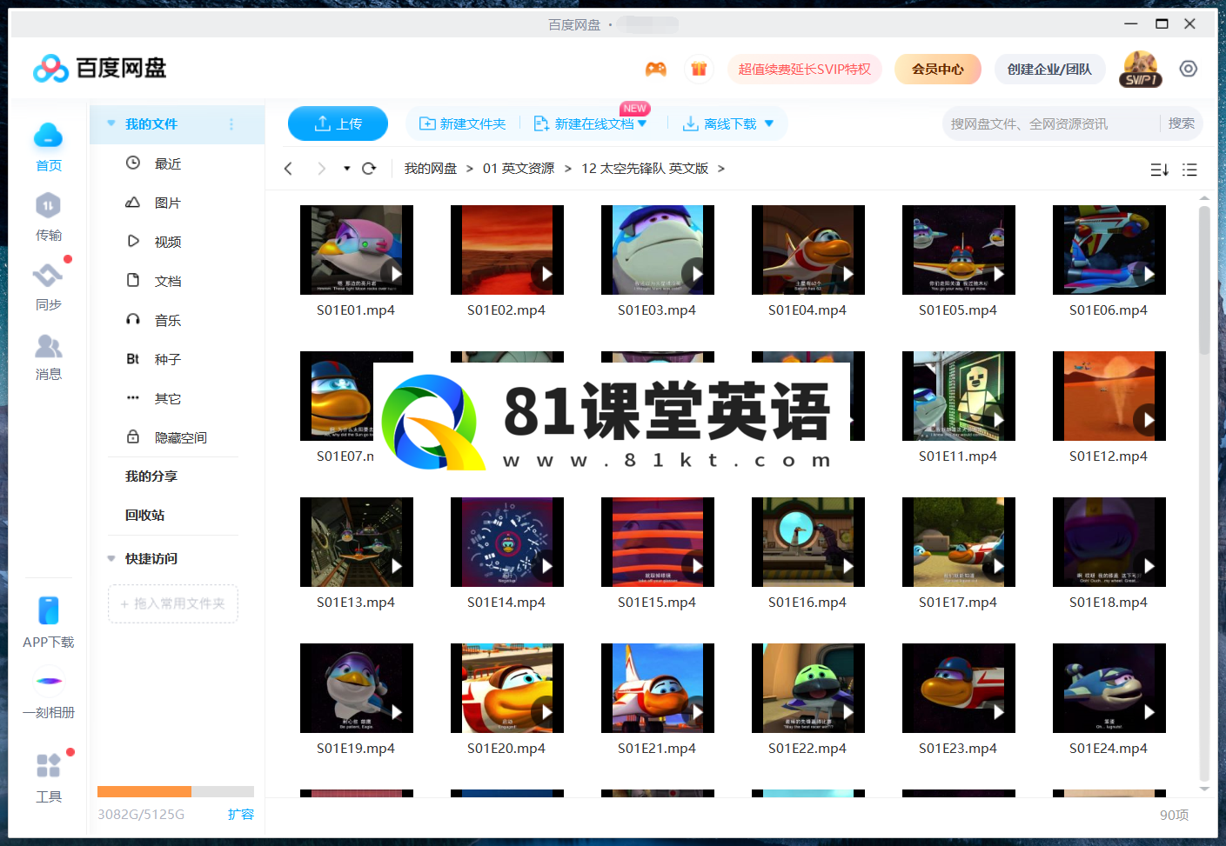Viewport: 1226px width, 846px height.
Task: Click the search input field
Action: 1053,123
